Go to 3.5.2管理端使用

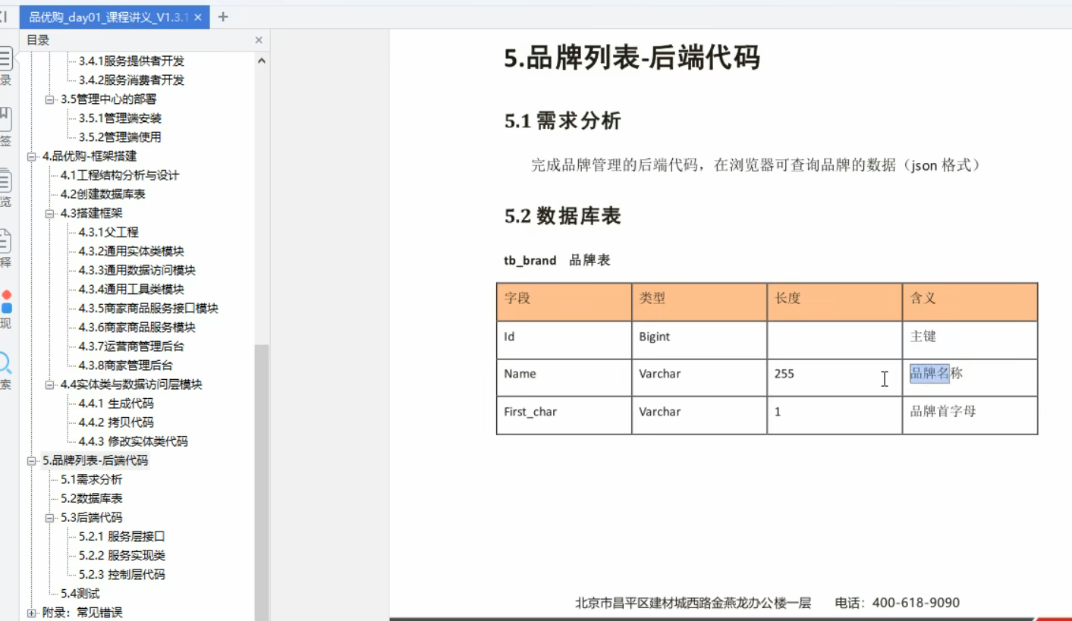(x=120, y=137)
